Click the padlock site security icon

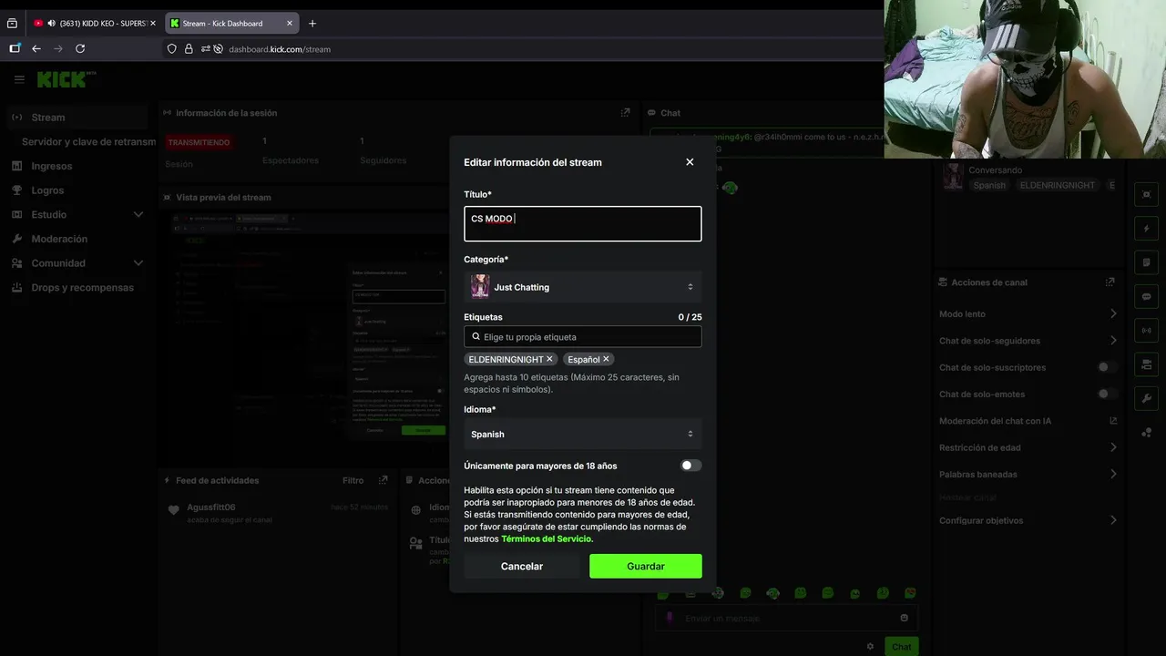(189, 48)
